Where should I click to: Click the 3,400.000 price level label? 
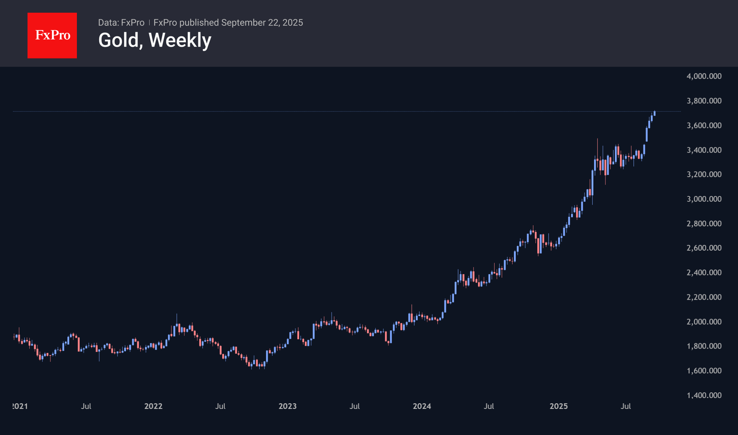coord(704,150)
